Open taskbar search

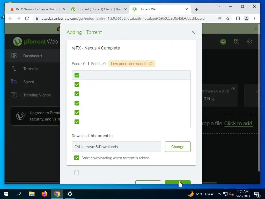tap(19, 194)
